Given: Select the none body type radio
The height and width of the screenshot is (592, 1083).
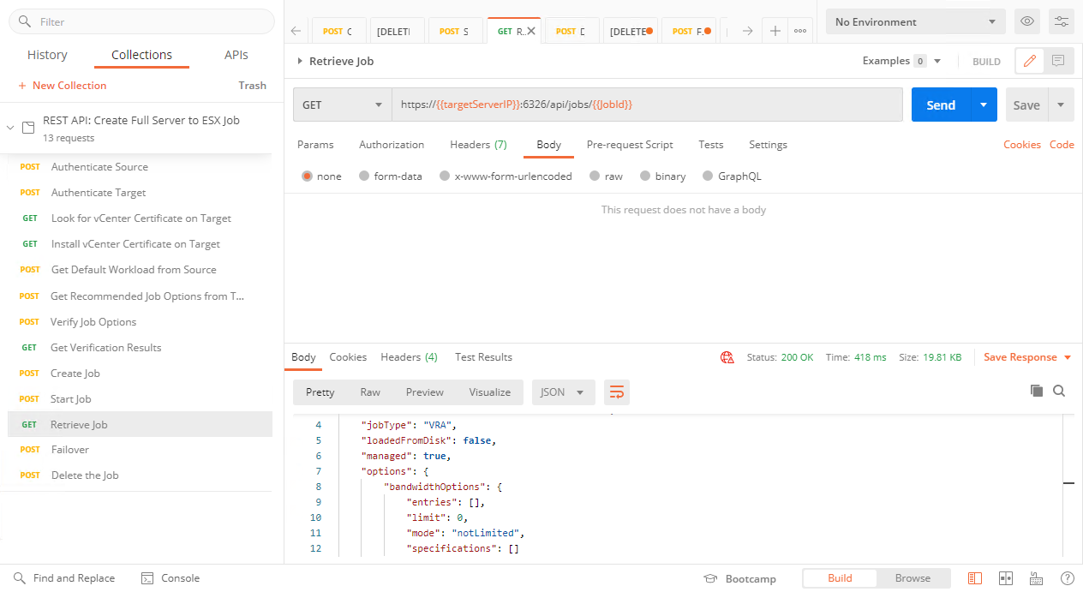Looking at the screenshot, I should [x=307, y=176].
